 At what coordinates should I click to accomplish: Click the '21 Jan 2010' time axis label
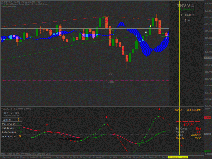(x=6, y=157)
